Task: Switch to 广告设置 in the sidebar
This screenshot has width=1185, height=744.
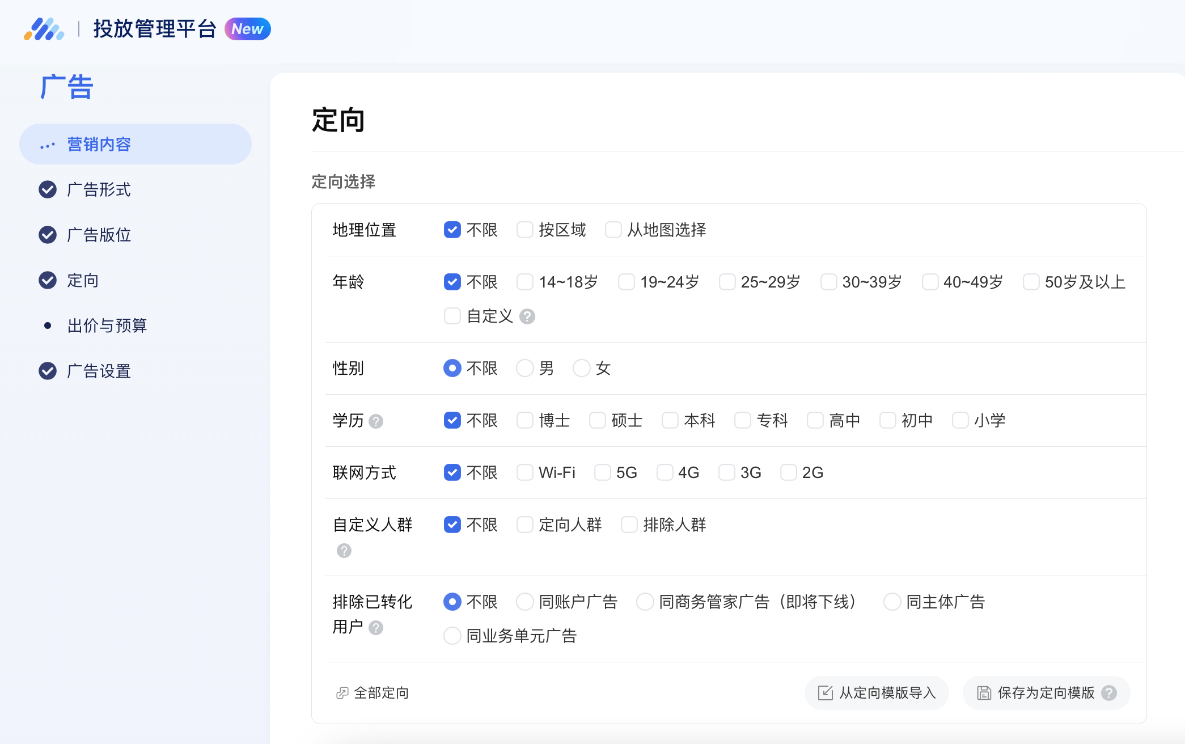Action: 99,371
